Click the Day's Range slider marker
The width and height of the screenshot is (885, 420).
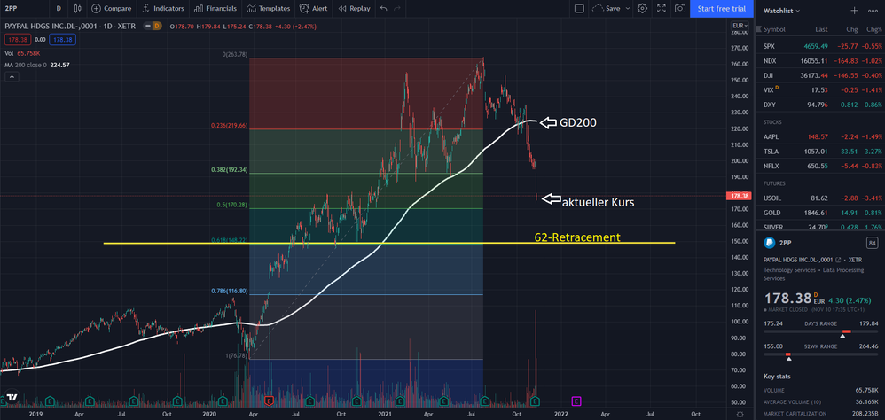pos(842,336)
